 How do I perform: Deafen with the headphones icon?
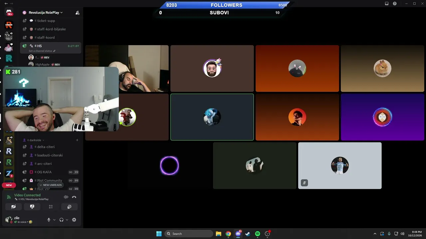pos(61,220)
